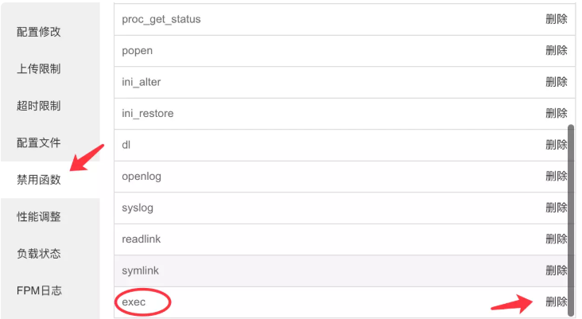
Task: Open the 配置修改 sidebar tab
Action: (x=39, y=32)
